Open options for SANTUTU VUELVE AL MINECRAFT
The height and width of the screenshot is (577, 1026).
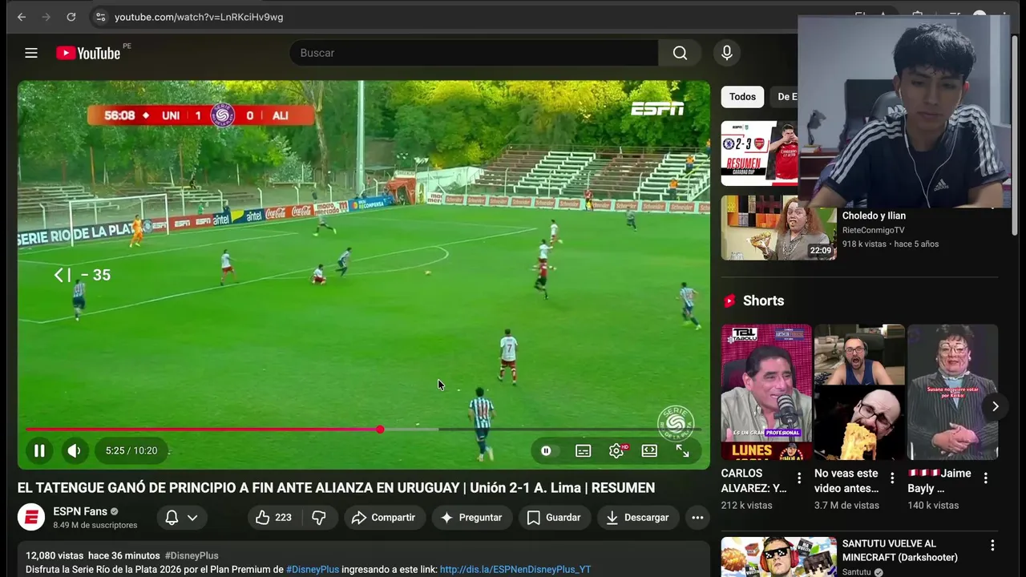[x=992, y=546]
